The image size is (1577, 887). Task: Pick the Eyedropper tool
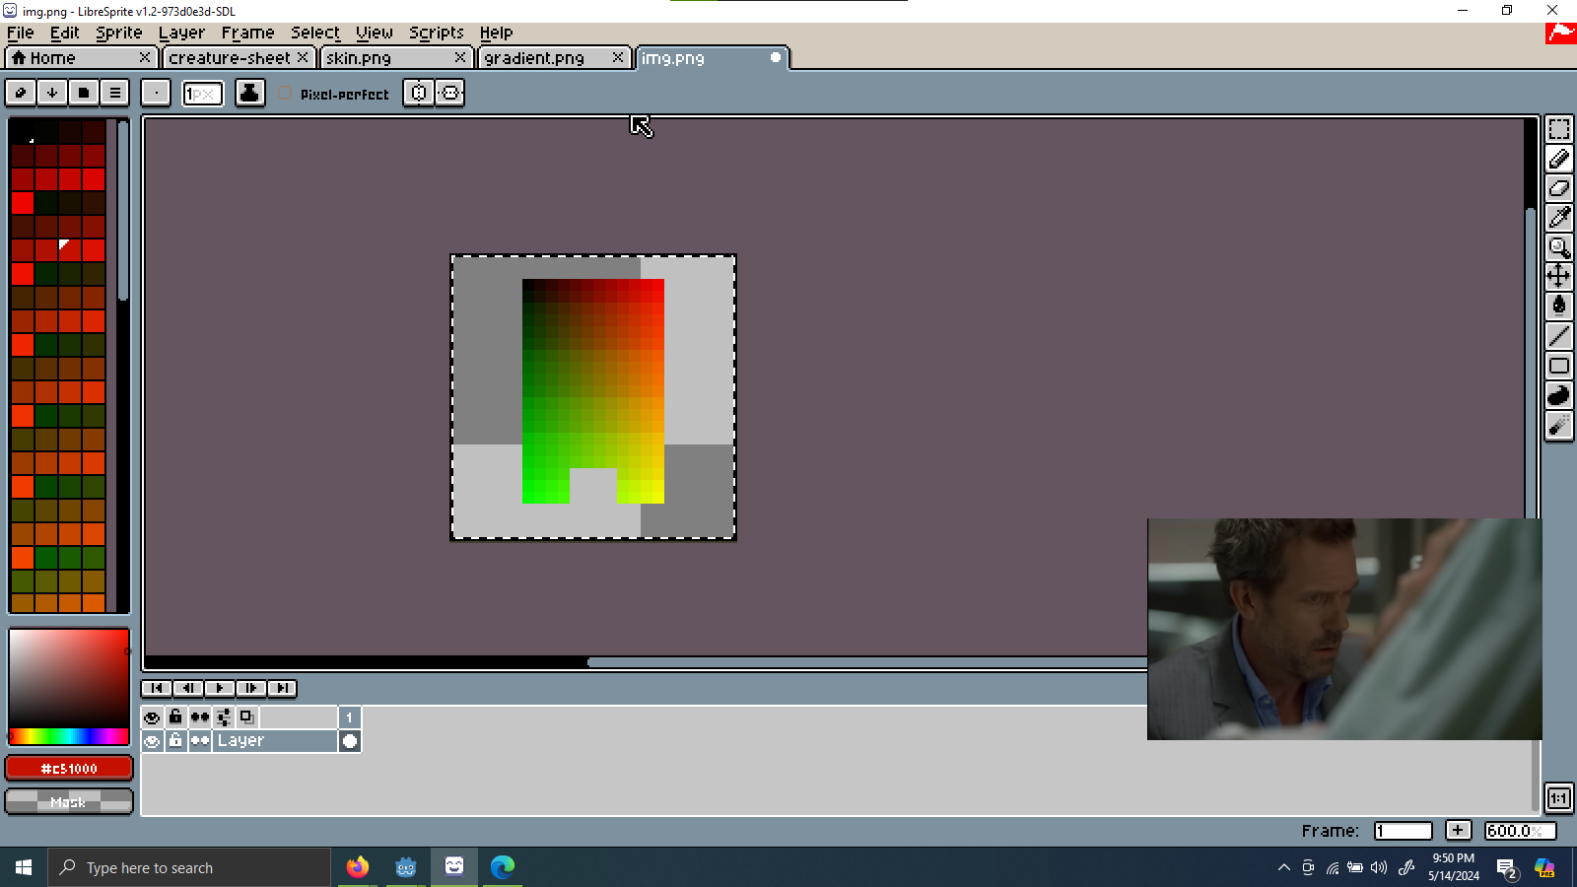pos(1558,218)
